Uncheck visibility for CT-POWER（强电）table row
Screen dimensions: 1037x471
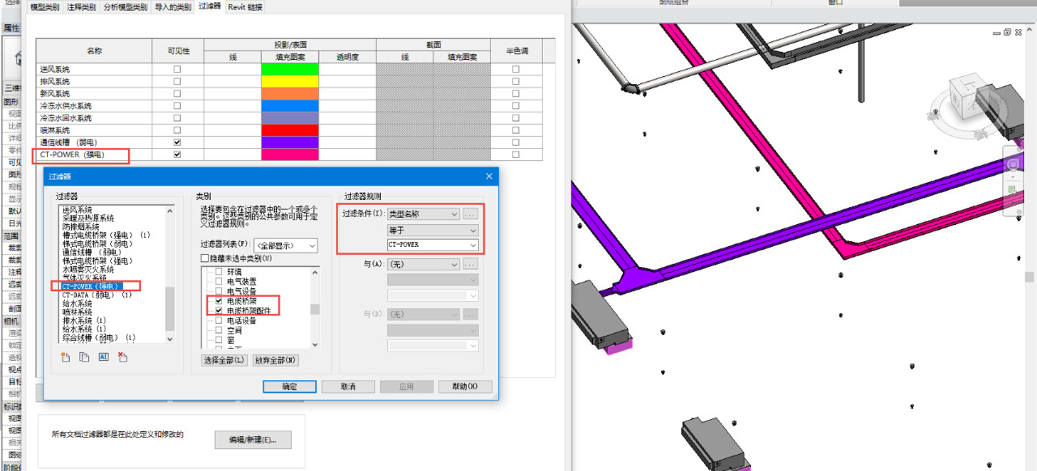click(x=177, y=155)
